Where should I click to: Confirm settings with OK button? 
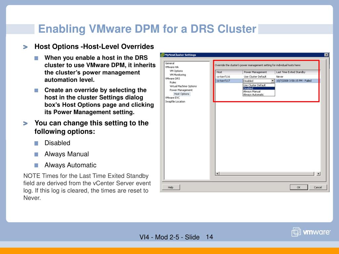click(299, 187)
